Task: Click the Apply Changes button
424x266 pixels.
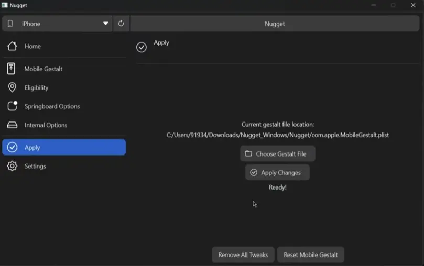Action: point(277,172)
